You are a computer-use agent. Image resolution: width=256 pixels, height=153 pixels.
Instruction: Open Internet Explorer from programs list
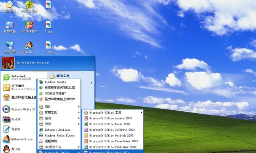58,130
